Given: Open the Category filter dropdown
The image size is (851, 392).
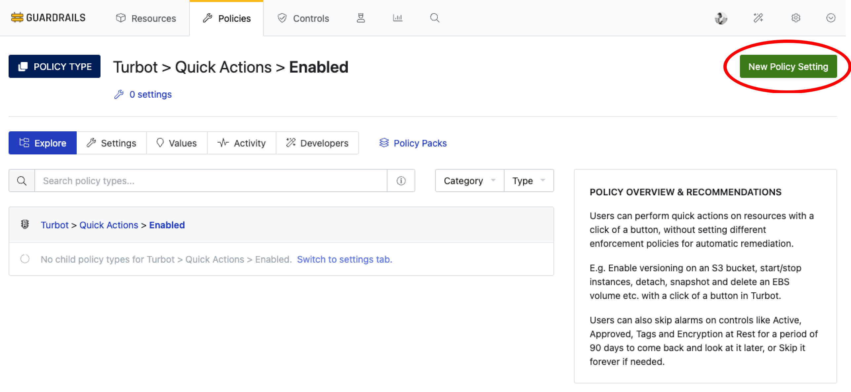Looking at the screenshot, I should (469, 180).
